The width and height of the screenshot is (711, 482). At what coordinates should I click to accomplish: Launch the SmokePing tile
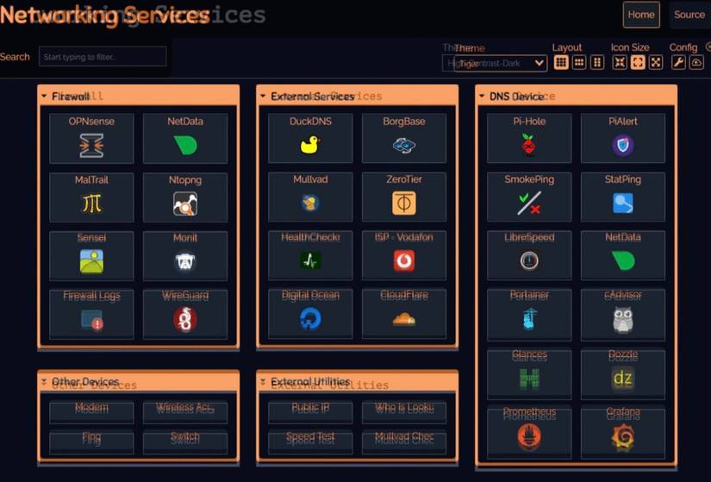pos(529,197)
